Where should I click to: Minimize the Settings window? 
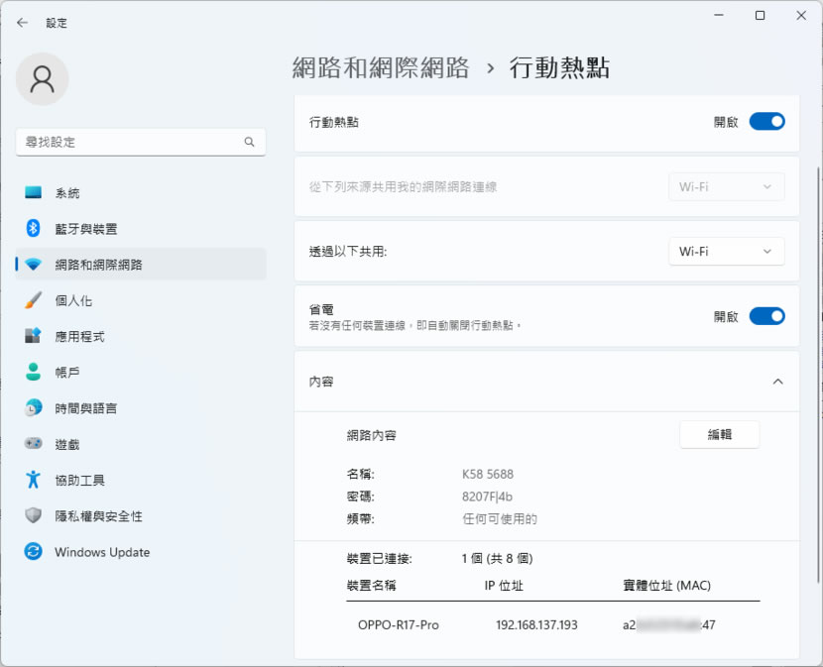tap(719, 15)
